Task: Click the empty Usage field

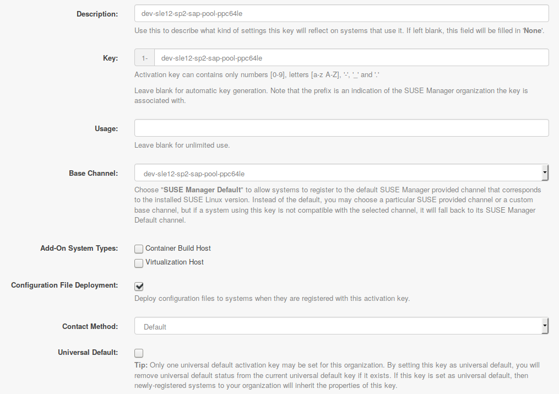Action: [341, 128]
